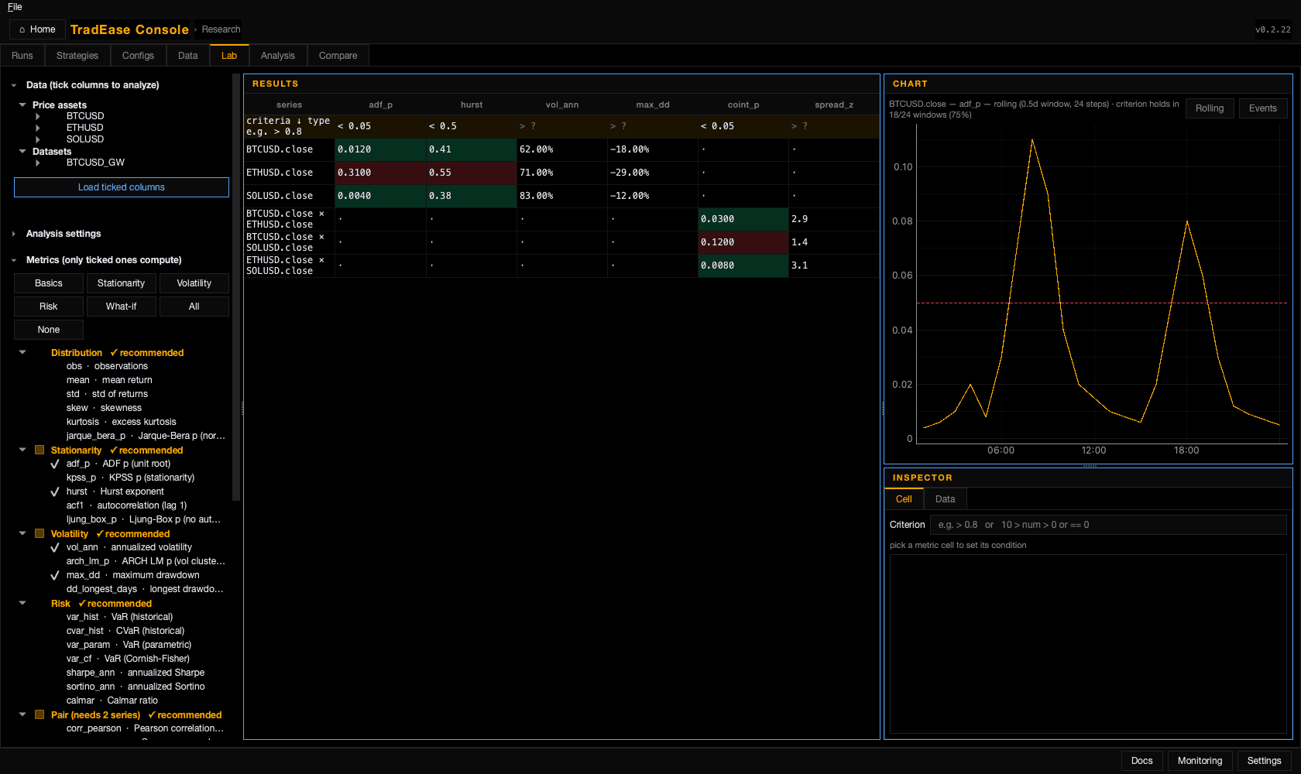This screenshot has width=1301, height=774.
Task: Click the None metrics preset button
Action: click(49, 330)
